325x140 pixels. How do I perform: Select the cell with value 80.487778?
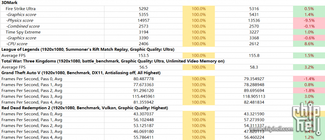click(x=144, y=79)
